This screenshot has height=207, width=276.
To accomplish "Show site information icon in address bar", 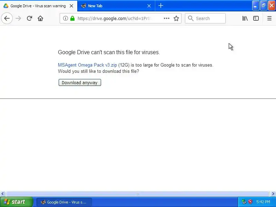I will pos(66,18).
